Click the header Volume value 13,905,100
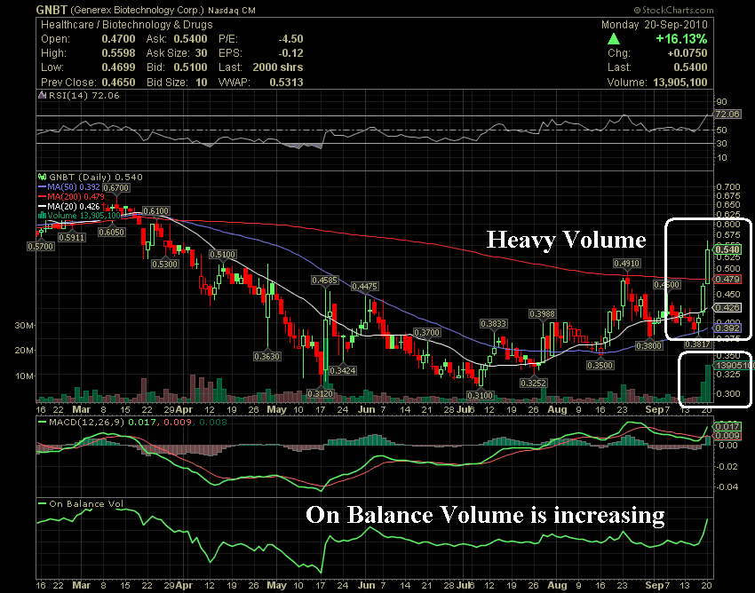This screenshot has height=593, width=755. (679, 83)
